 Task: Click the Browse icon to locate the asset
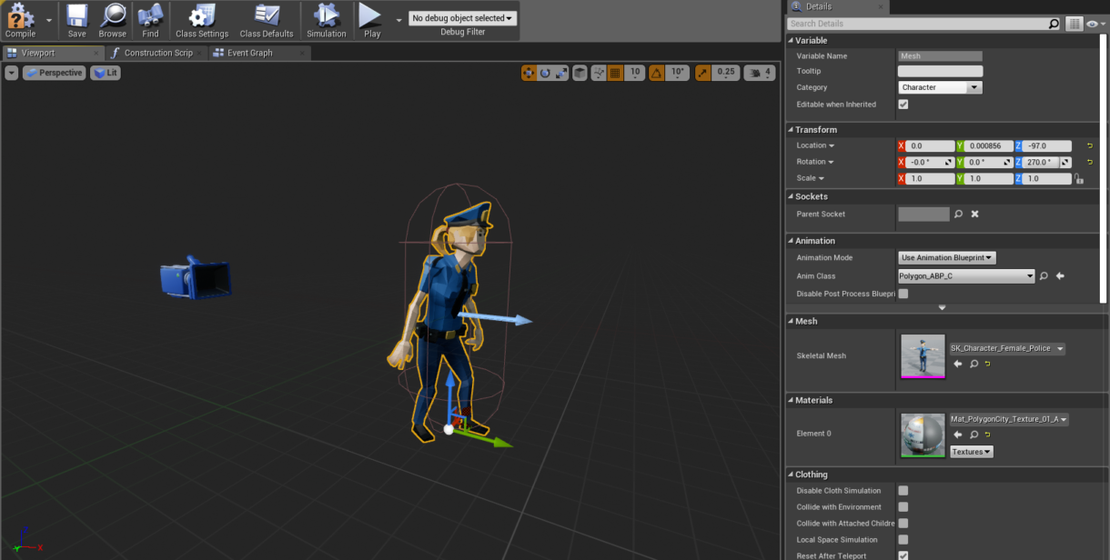[112, 18]
